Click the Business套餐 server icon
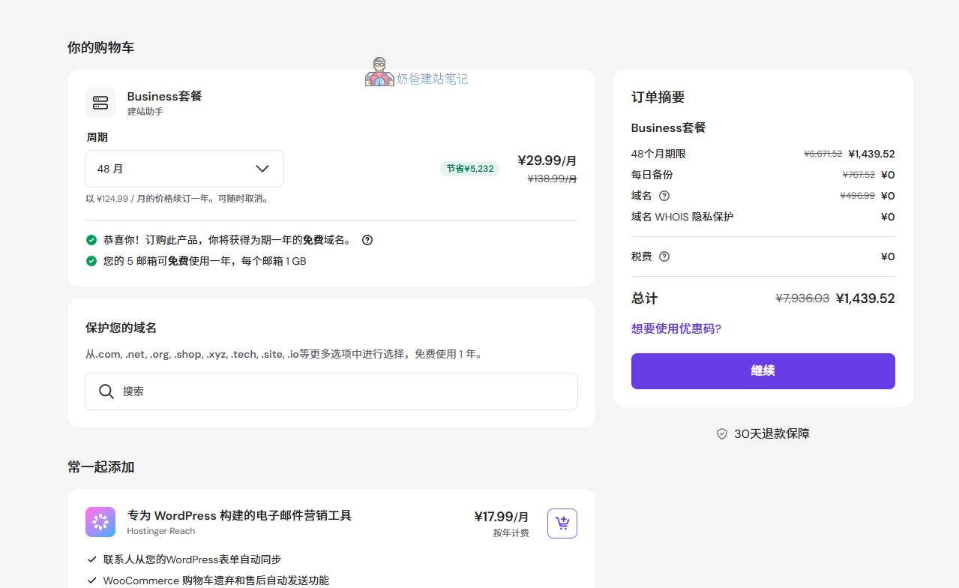This screenshot has width=959, height=588. click(x=100, y=103)
